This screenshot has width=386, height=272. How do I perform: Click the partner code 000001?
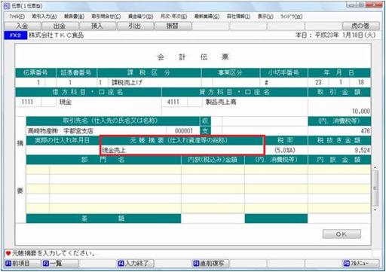click(184, 131)
